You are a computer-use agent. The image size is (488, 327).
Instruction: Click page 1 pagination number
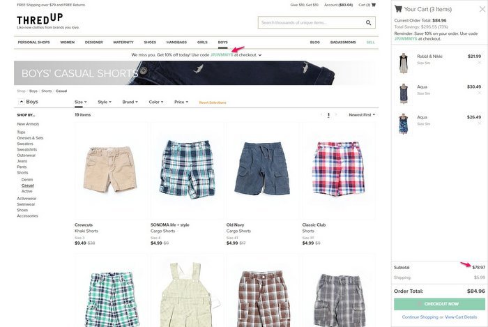pos(328,115)
